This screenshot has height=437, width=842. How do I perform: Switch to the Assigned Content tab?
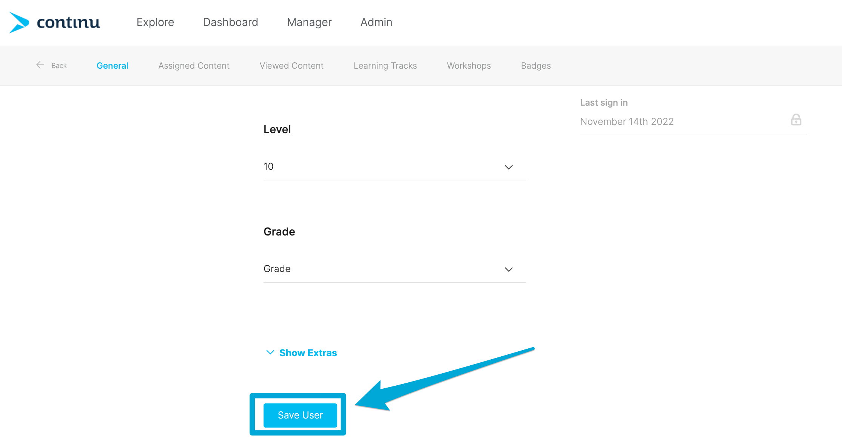coord(194,66)
